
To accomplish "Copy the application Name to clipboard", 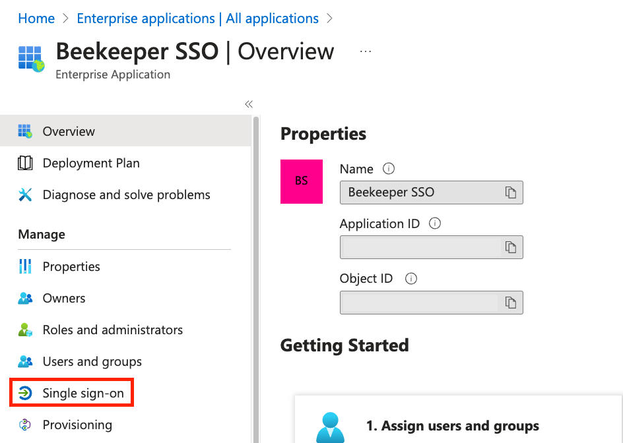I will [x=511, y=192].
